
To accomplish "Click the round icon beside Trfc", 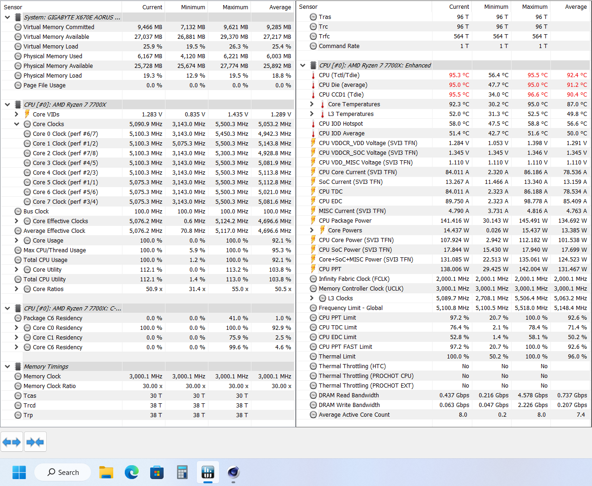I will pyautogui.click(x=313, y=36).
